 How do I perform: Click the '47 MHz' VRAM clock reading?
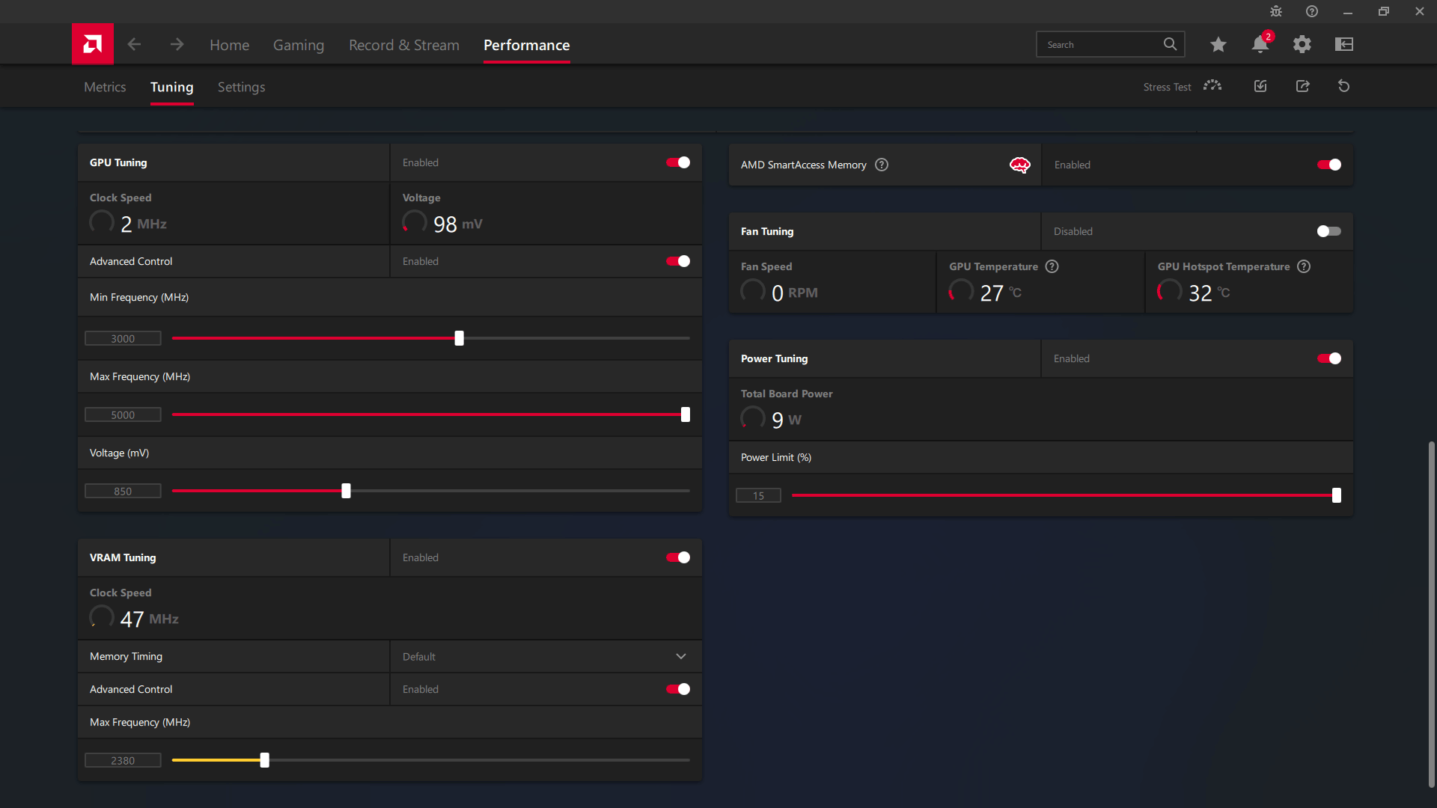[149, 619]
